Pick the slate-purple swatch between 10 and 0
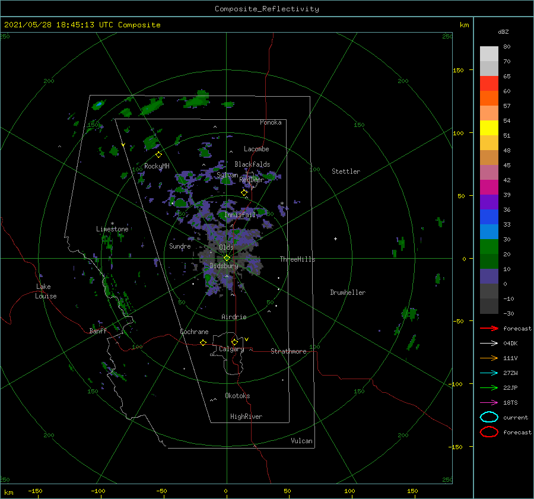This screenshot has width=534, height=499. point(489,276)
